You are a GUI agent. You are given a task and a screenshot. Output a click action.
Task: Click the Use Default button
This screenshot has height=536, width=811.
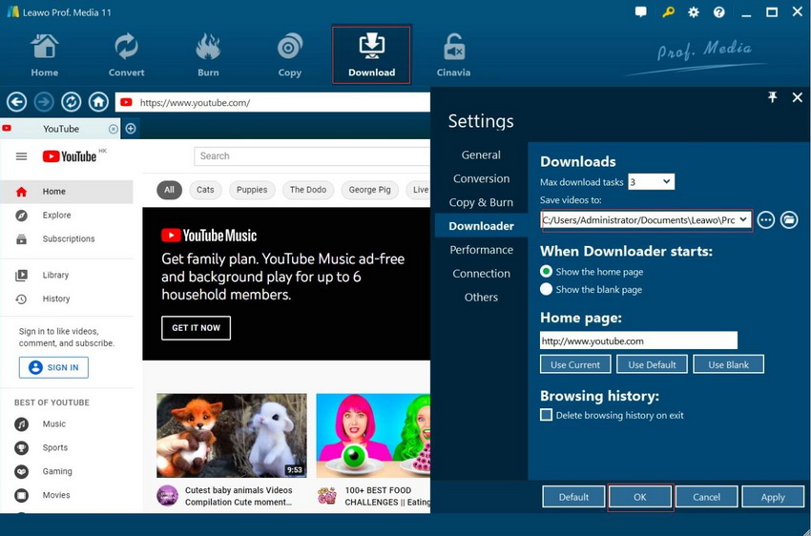click(x=653, y=364)
